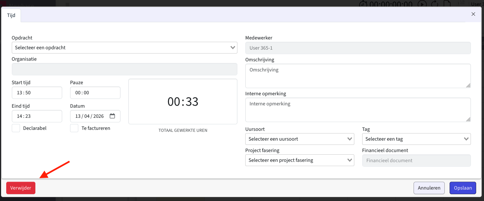The width and height of the screenshot is (484, 201).
Task: Tick the Te factureren checkbox
Action: [74, 128]
